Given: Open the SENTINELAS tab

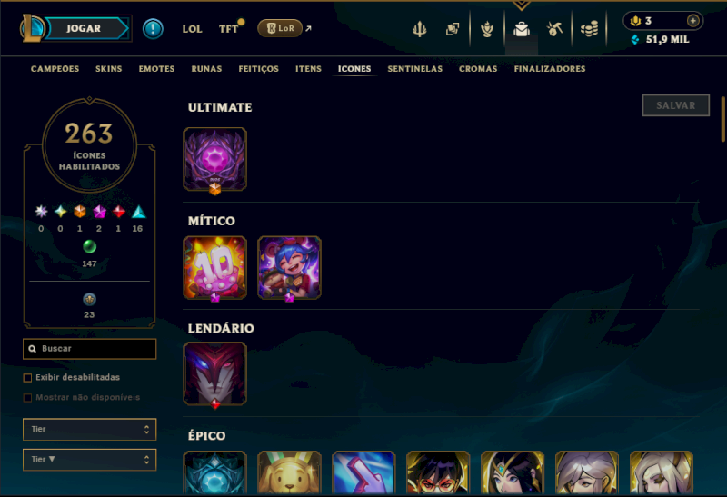Looking at the screenshot, I should pyautogui.click(x=415, y=69).
